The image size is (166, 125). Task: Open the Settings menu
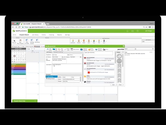tap(67, 35)
